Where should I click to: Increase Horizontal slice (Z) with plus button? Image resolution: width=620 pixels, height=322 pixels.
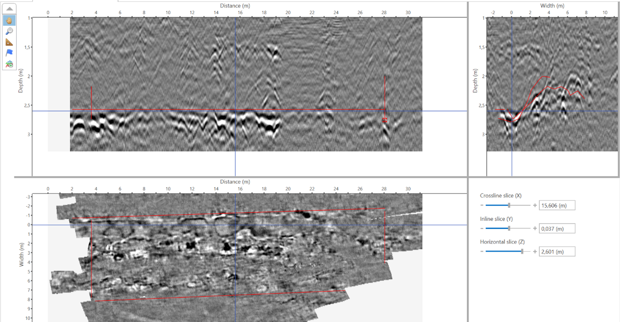(x=535, y=252)
